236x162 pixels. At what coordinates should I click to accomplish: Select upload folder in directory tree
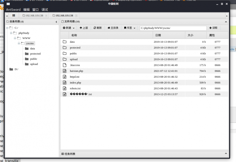click(34, 64)
